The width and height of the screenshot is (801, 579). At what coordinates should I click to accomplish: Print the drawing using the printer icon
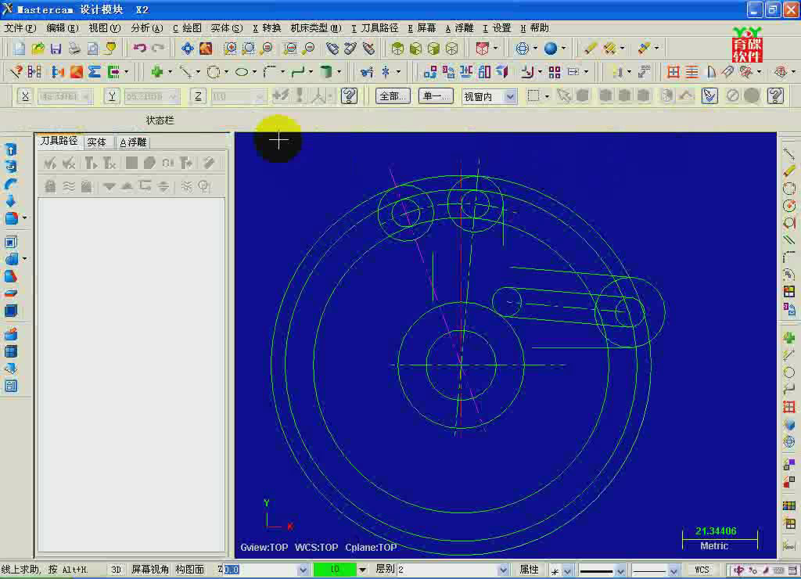coord(74,49)
